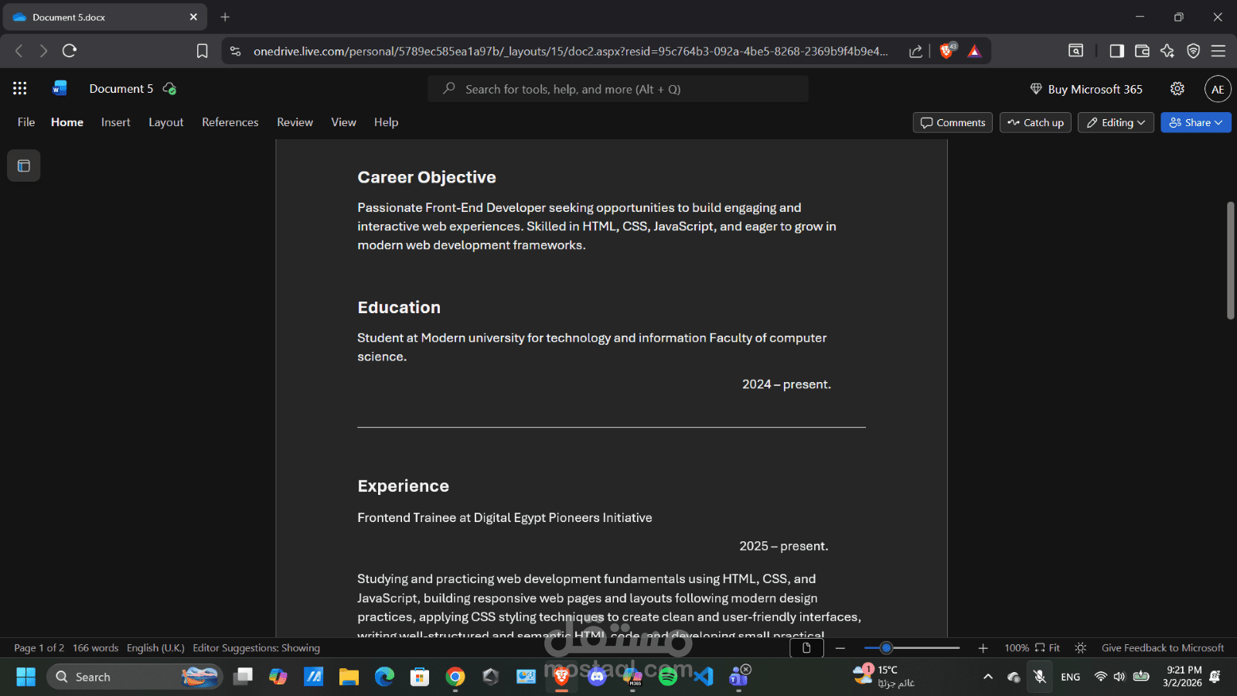
Task: Click the search for tools and help box
Action: [618, 89]
